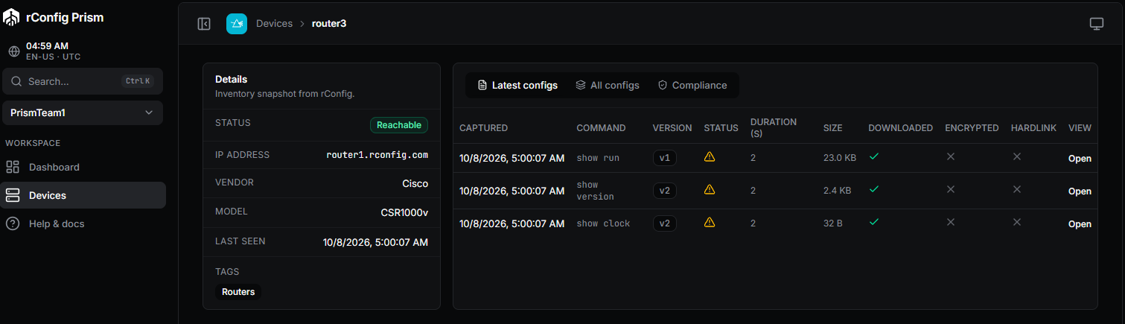
Task: Click the Help & docs question icon
Action: coord(13,223)
